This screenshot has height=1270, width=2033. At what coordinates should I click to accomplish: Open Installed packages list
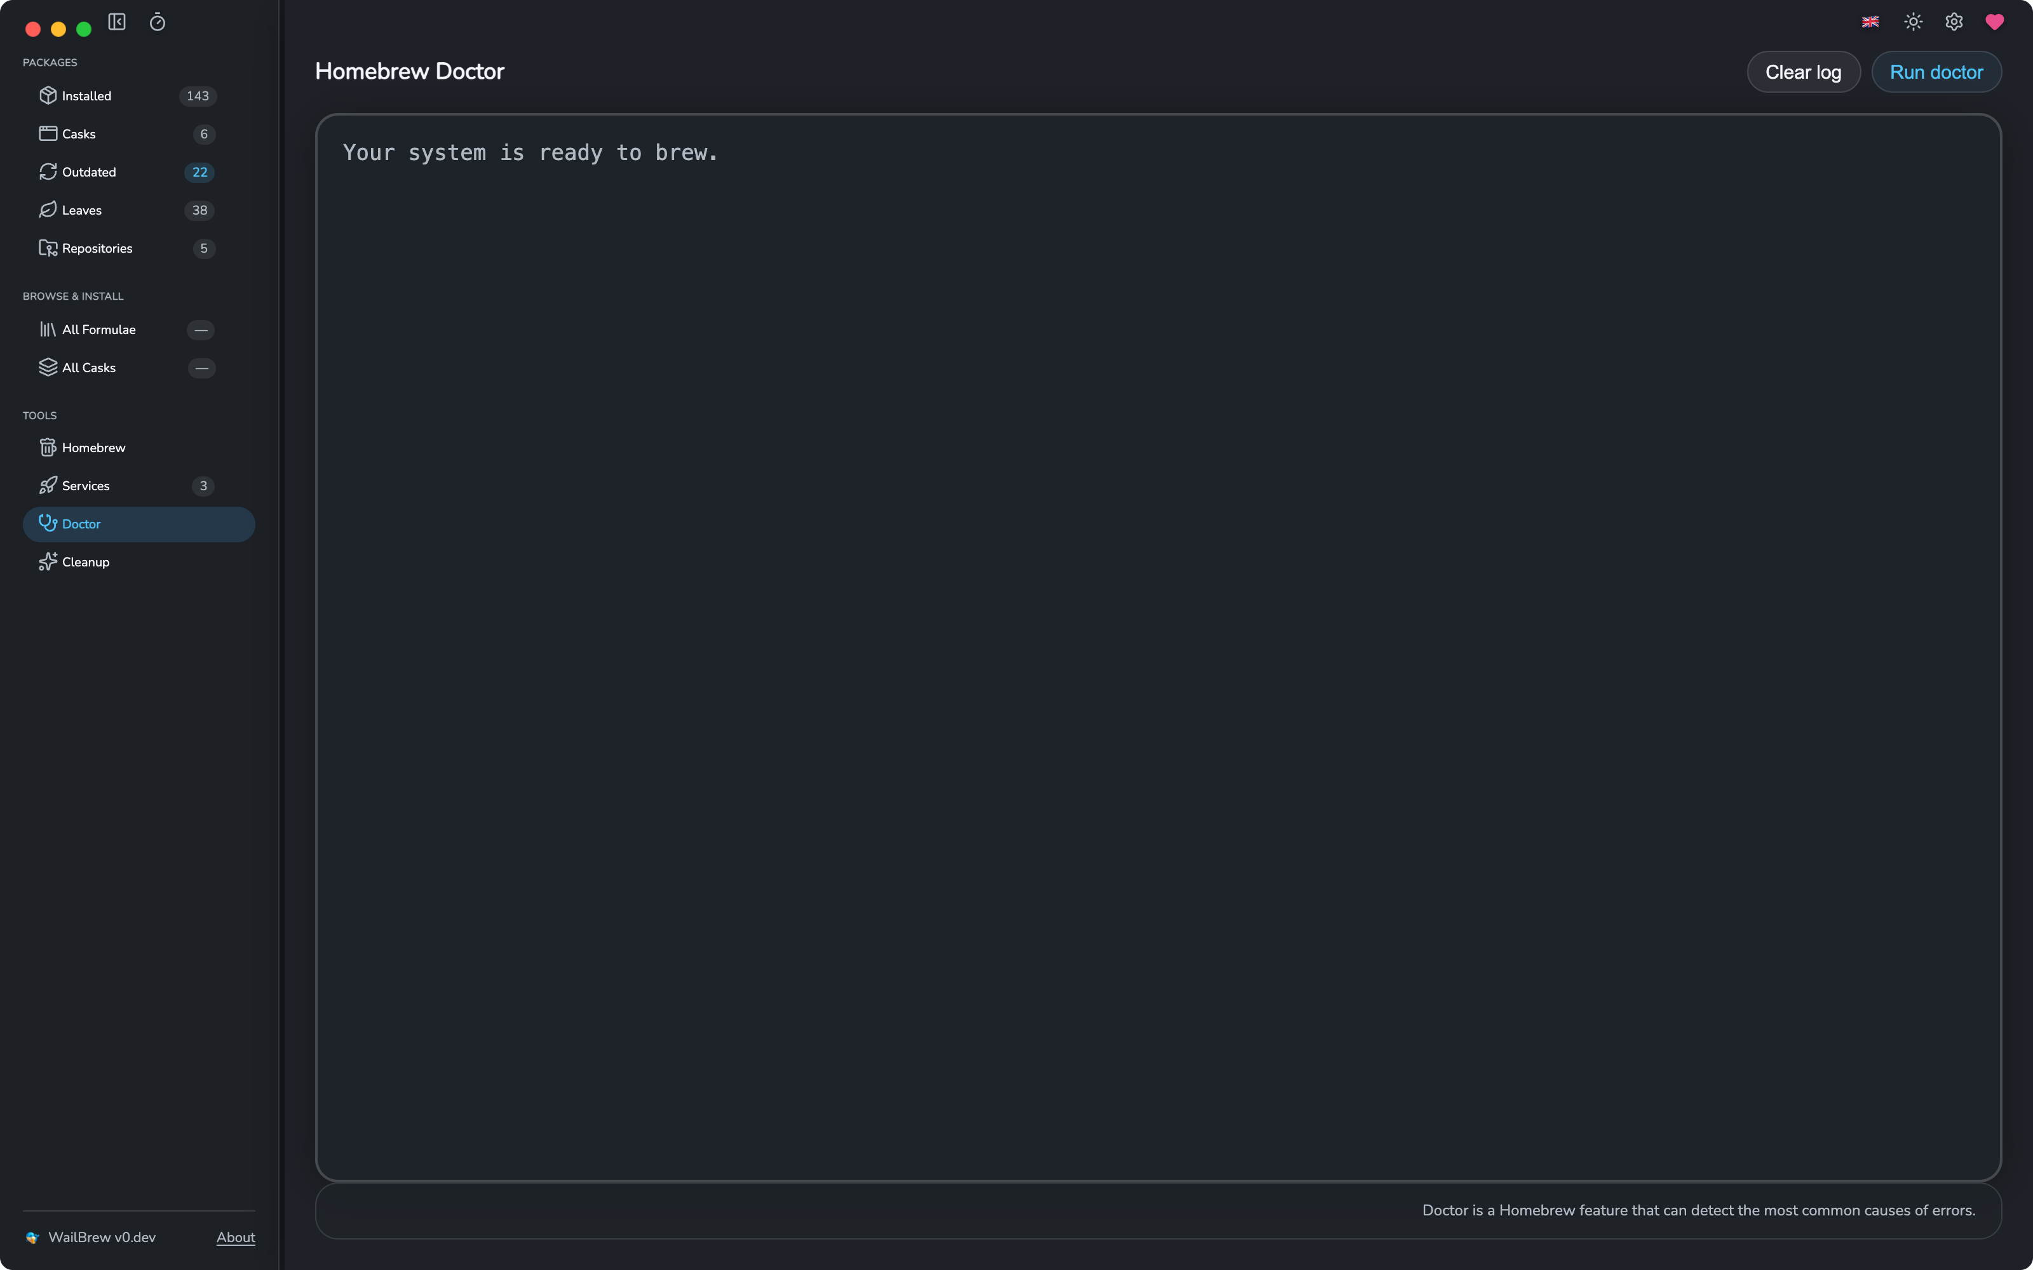(x=138, y=96)
